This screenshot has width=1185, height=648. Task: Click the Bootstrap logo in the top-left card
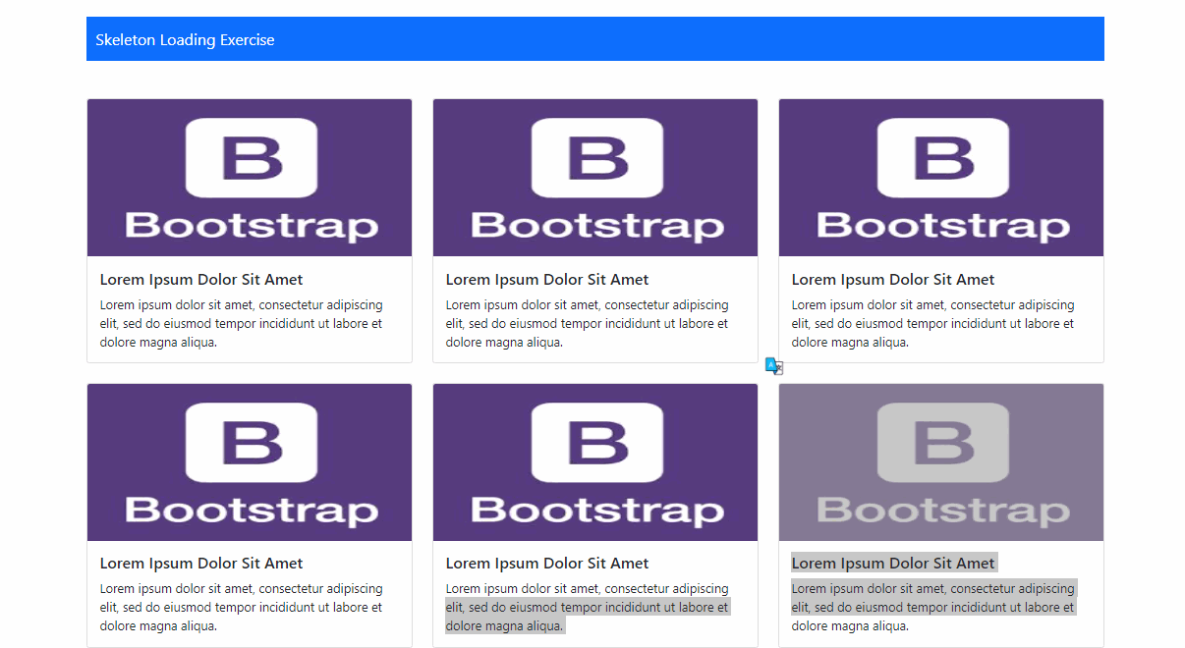249,177
